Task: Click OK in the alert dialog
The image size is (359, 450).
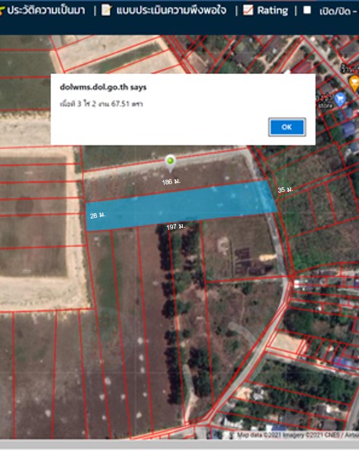Action: tap(287, 127)
